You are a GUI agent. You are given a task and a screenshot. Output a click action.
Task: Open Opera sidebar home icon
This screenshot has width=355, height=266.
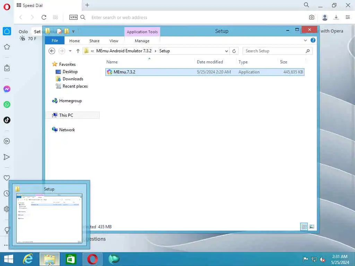pos(7,31)
